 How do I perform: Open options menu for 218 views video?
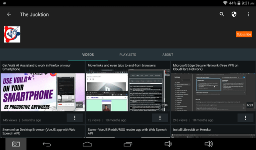245,118
